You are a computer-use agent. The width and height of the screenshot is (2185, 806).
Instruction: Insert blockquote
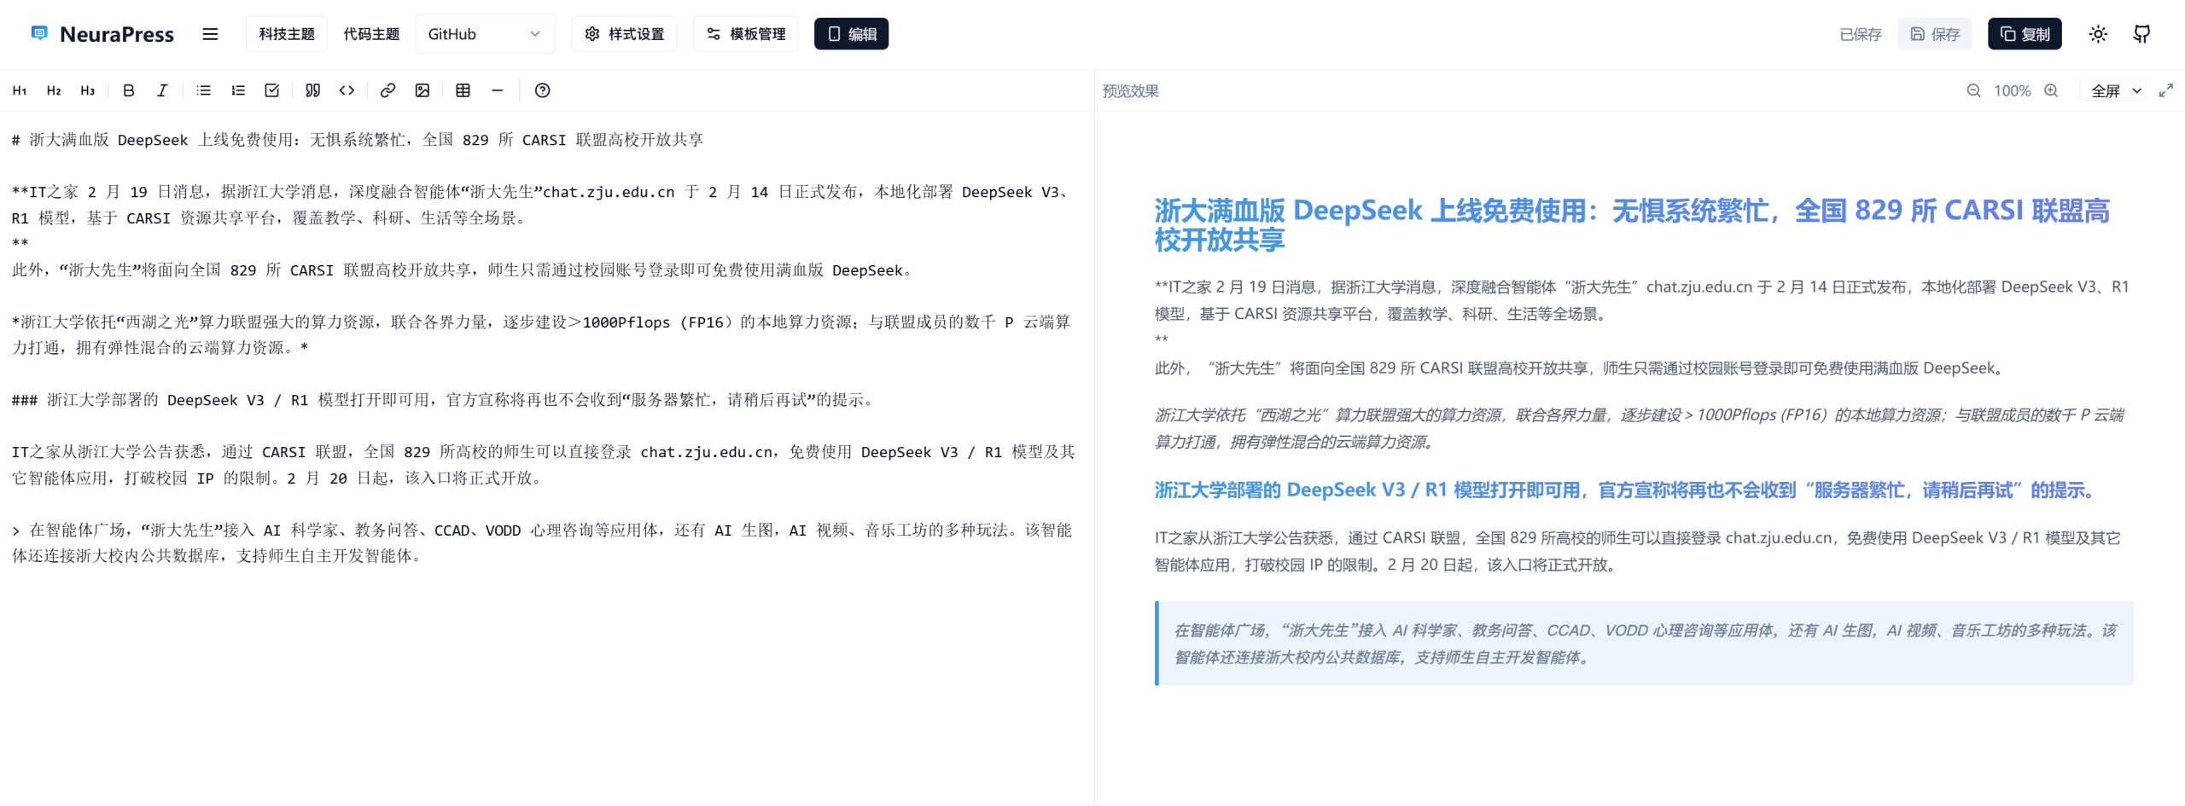[x=312, y=90]
